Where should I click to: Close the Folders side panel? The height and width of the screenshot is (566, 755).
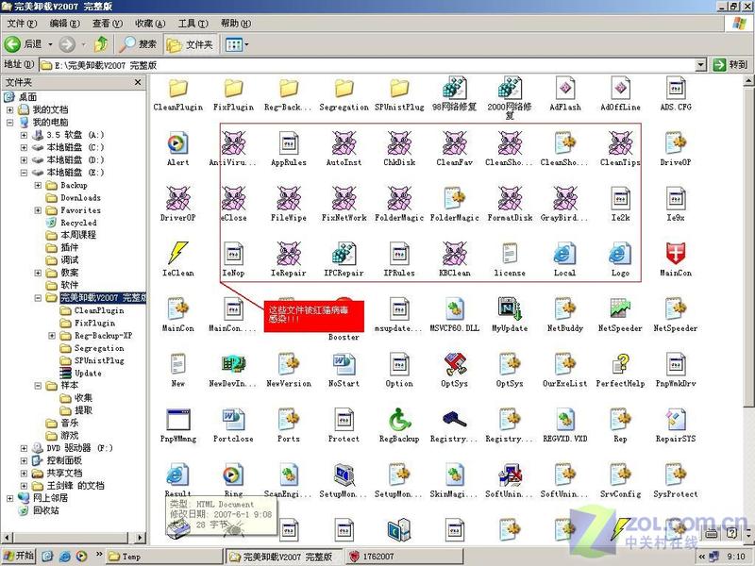pyautogui.click(x=138, y=82)
